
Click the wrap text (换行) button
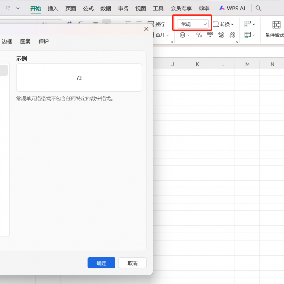157,24
